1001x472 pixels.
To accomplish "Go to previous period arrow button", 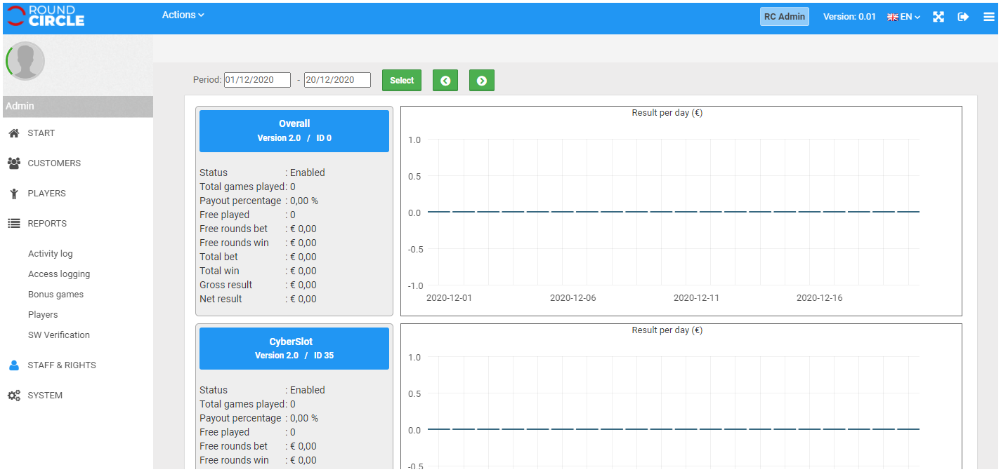I will 445,81.
